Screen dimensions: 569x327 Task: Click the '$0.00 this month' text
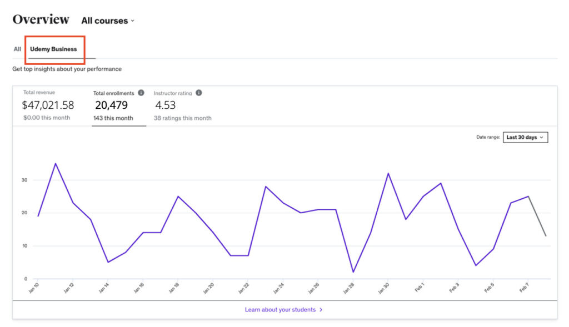tap(47, 118)
